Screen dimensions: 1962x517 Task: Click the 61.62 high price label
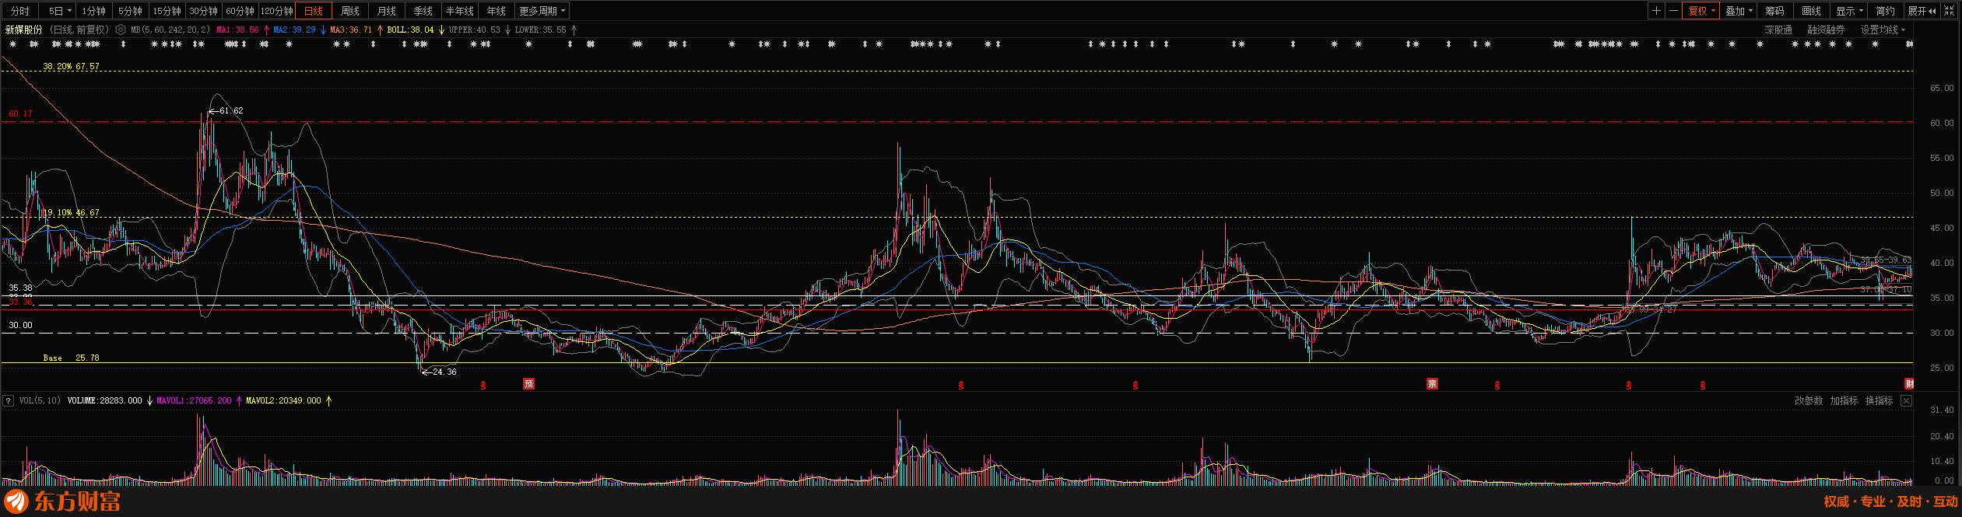coord(231,111)
